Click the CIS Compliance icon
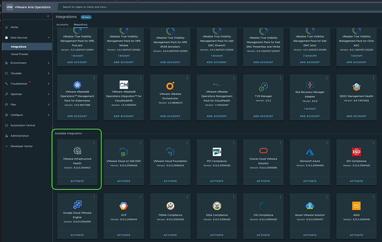Image resolution: width=382 pixels, height=242 pixels. pos(263,206)
